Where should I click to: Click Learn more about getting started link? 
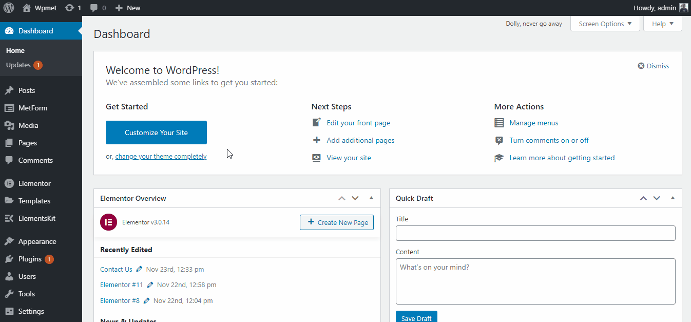pos(562,158)
